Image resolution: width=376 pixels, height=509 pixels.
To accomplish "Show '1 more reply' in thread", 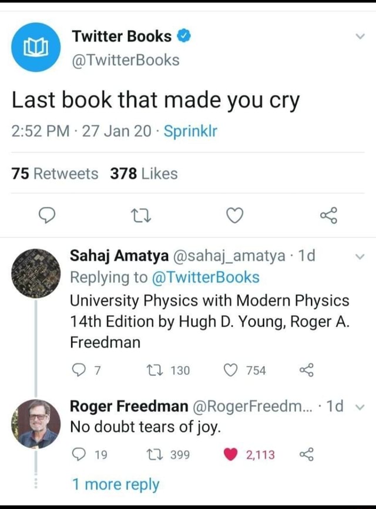I will tap(116, 484).
